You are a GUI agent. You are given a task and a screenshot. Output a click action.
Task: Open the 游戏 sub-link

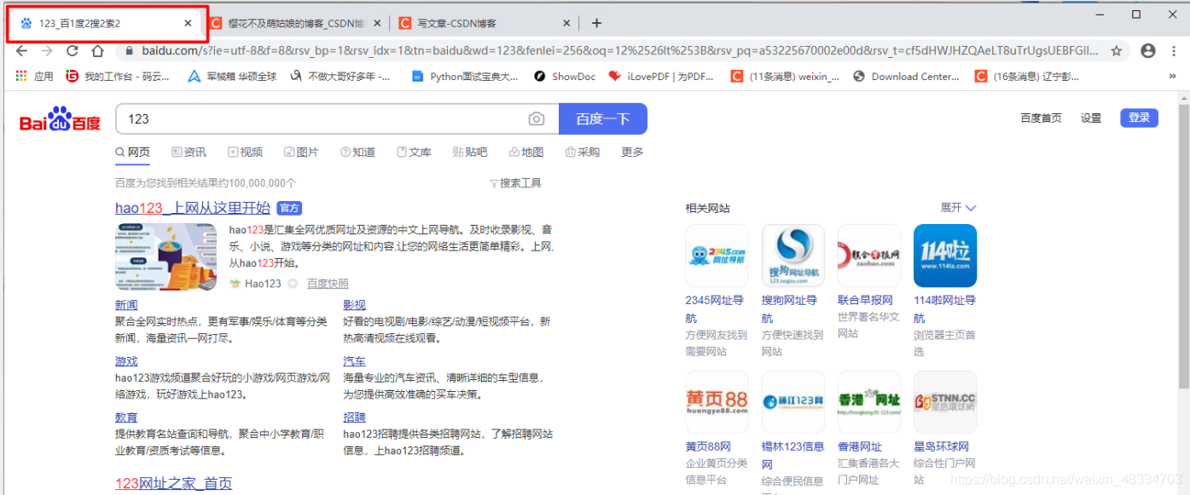click(x=126, y=361)
